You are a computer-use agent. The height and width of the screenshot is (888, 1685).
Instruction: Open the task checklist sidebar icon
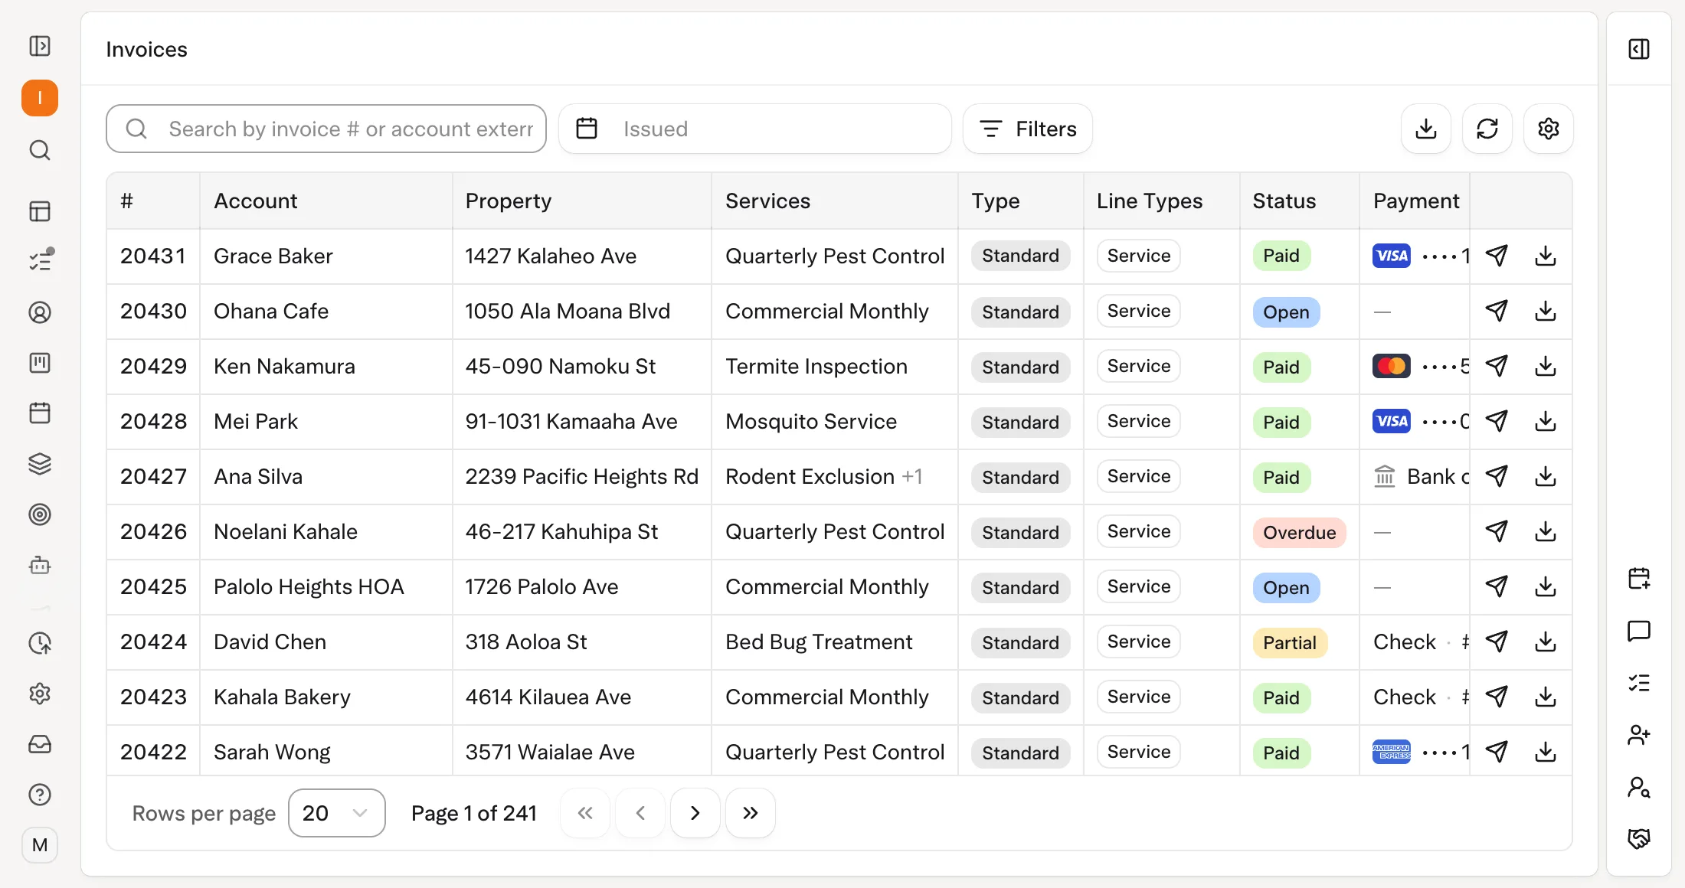pyautogui.click(x=40, y=260)
